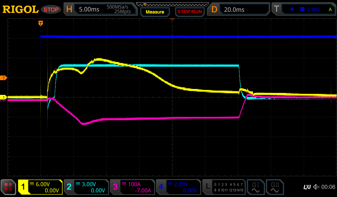The height and width of the screenshot is (197, 337).
Task: Toggle channel 4 with the blue 2.00V label
Action: click(x=178, y=187)
